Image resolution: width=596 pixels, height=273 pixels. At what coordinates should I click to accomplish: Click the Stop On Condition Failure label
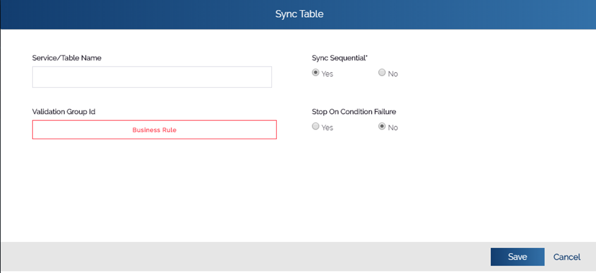pyautogui.click(x=354, y=112)
